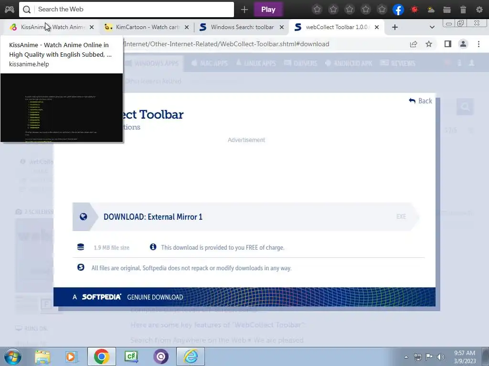Click the Action Center flag icon
Viewport: 489px width, 366px height.
click(x=429, y=357)
